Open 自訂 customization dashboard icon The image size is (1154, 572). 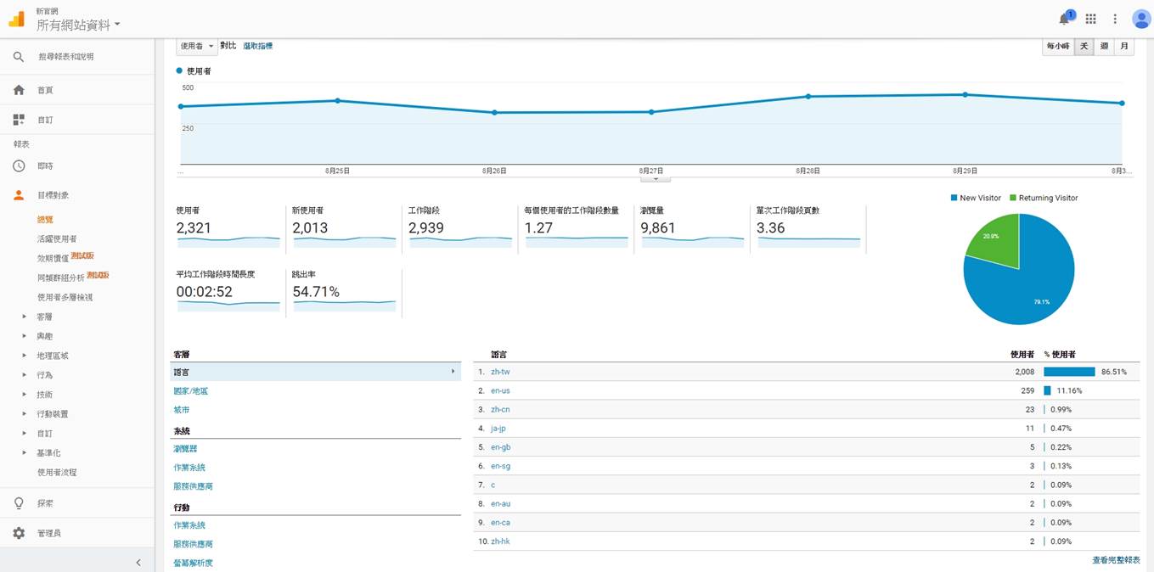(x=19, y=120)
